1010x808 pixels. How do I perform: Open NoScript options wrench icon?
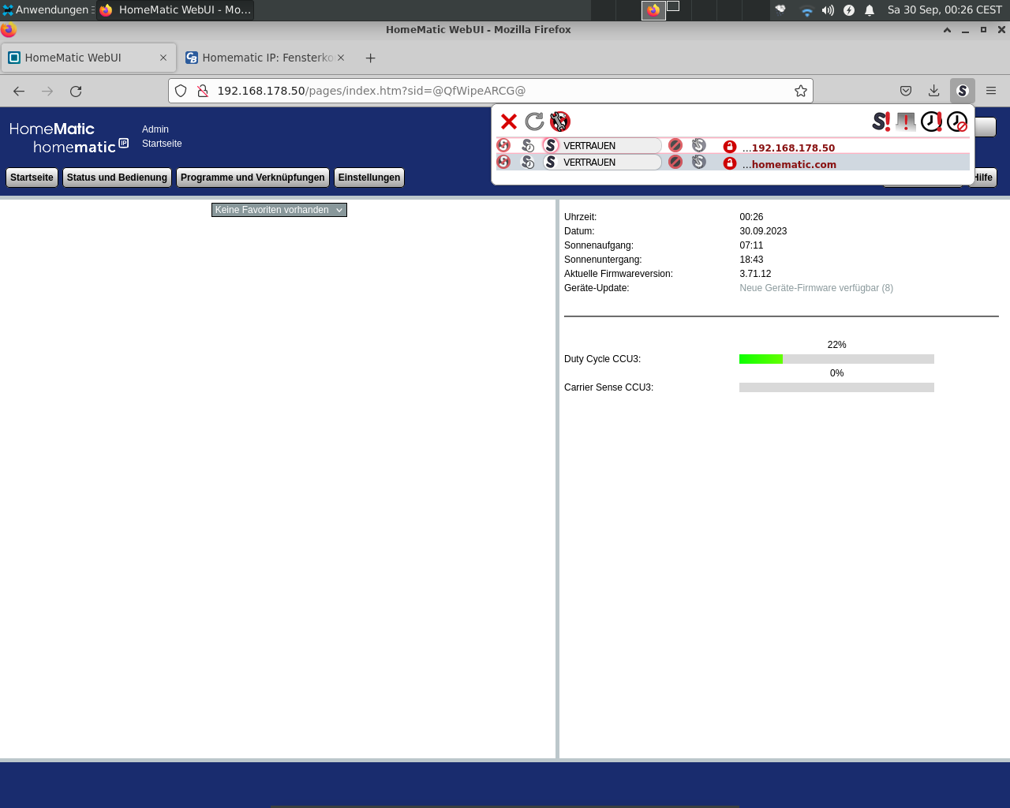560,122
